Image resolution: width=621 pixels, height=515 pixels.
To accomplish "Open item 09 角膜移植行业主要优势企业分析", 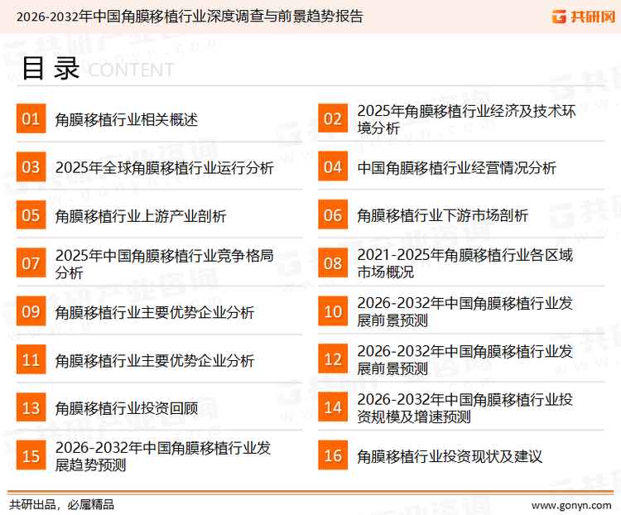I will [x=155, y=313].
